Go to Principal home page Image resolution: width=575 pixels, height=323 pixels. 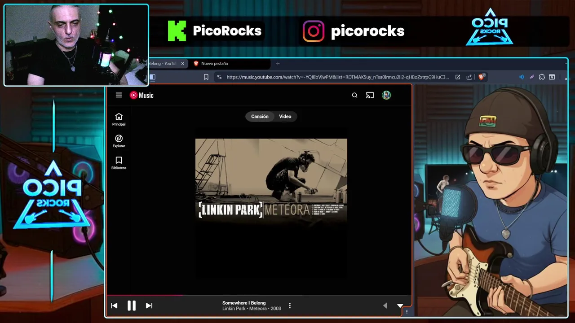click(119, 119)
